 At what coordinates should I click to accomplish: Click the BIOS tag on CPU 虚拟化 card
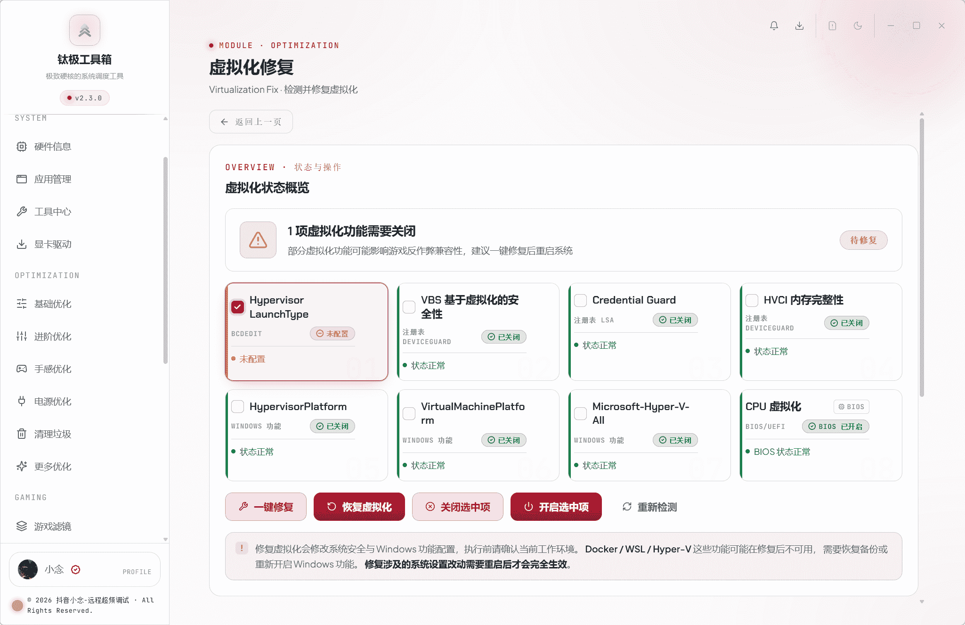[x=851, y=407]
